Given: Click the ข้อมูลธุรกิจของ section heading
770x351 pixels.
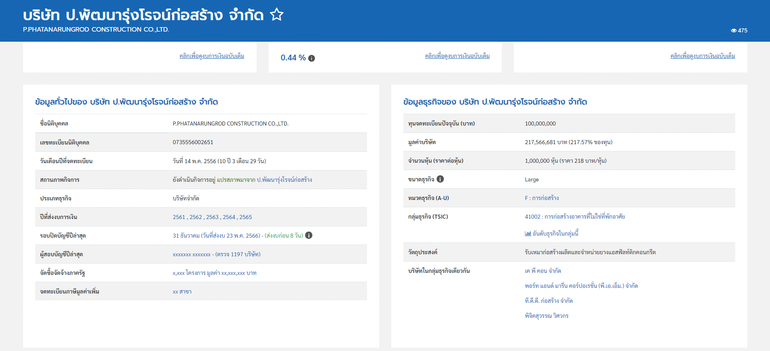Looking at the screenshot, I should point(495,102).
